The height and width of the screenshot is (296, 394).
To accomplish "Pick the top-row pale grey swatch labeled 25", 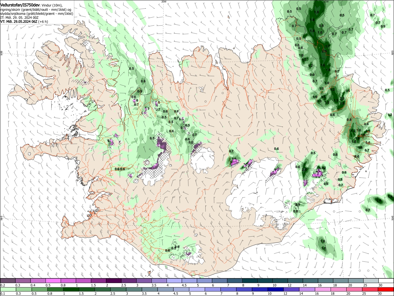I will pos(371,281).
